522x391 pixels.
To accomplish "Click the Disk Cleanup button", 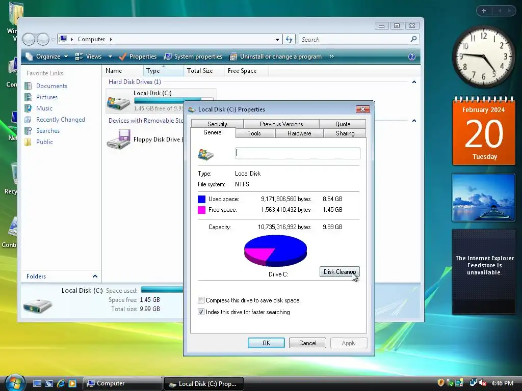I will tap(340, 272).
